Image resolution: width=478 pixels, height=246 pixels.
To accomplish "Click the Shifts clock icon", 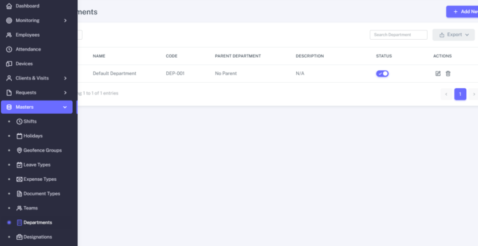I will click(x=19, y=122).
